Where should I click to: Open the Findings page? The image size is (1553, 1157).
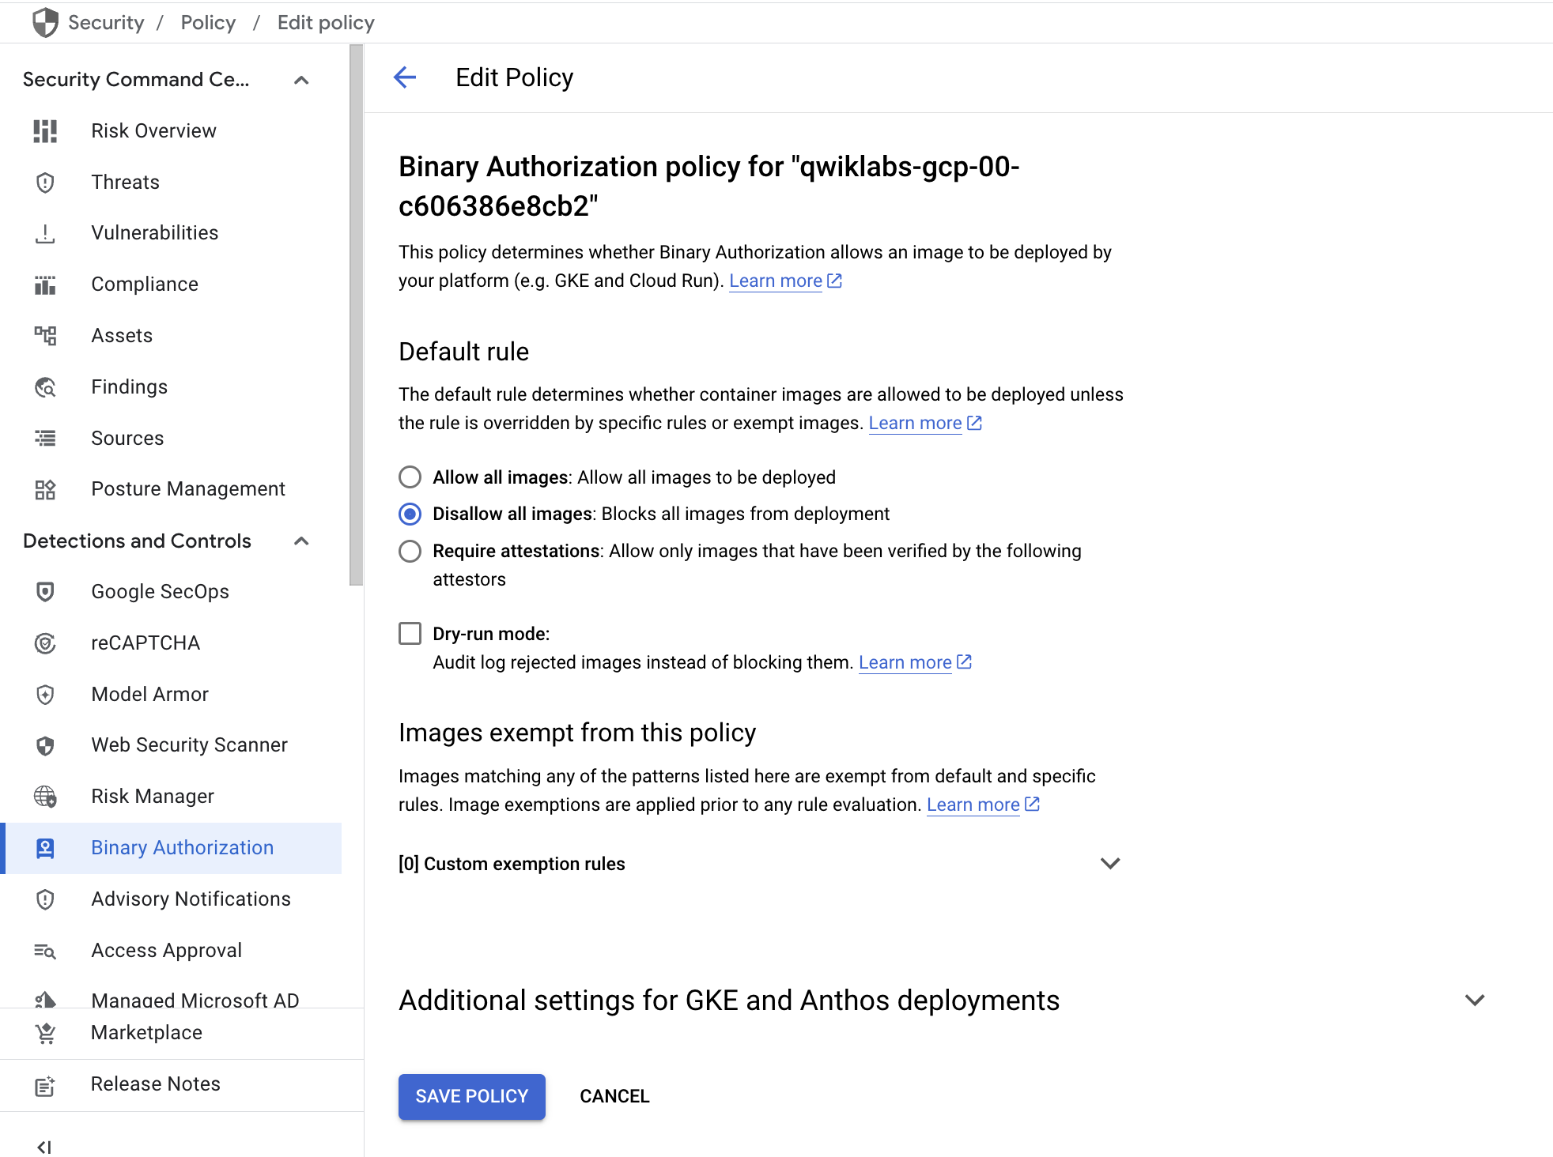click(130, 387)
